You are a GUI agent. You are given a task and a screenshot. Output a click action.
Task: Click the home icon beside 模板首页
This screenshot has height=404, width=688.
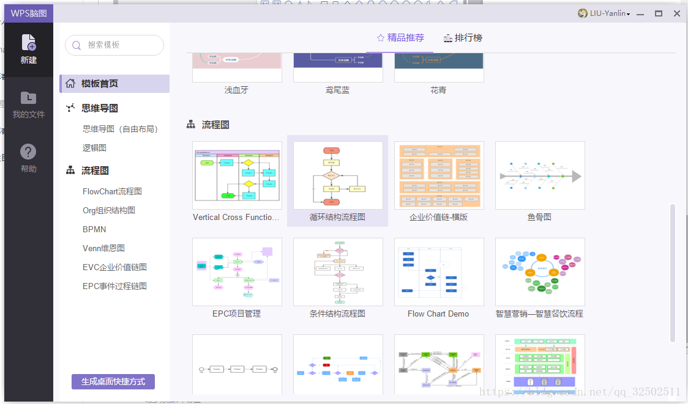(x=70, y=83)
